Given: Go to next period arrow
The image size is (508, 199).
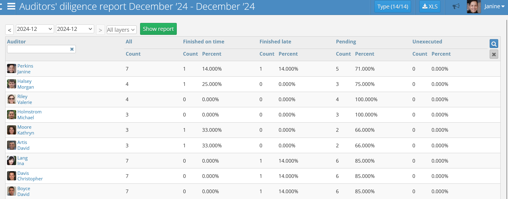Looking at the screenshot, I should [100, 30].
